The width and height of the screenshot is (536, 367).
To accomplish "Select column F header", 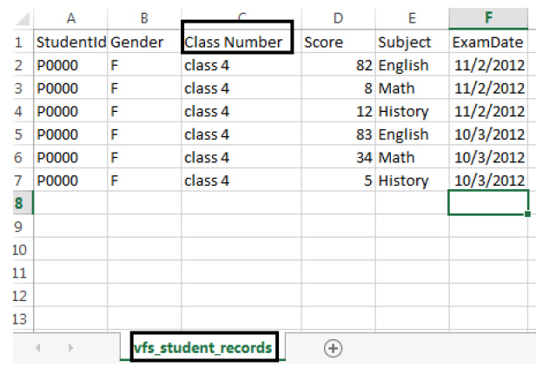I will 490,17.
